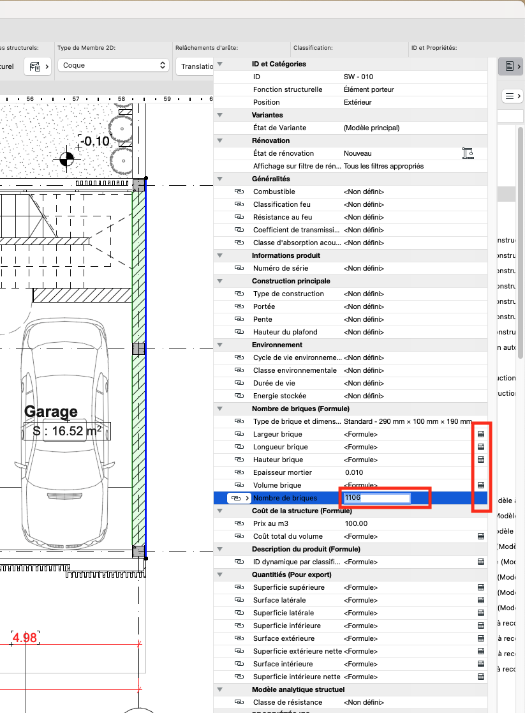The image size is (525, 713).
Task: Click the renovation status icon next to Nouveau
Action: click(x=468, y=153)
